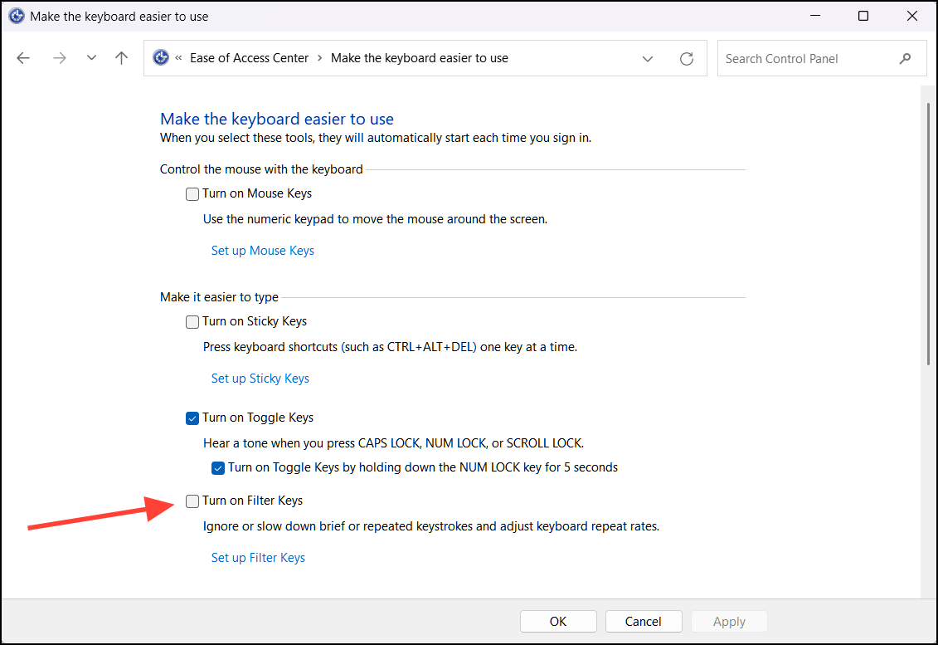Uncheck holding NUM LOCK for 5 seconds option

point(218,467)
